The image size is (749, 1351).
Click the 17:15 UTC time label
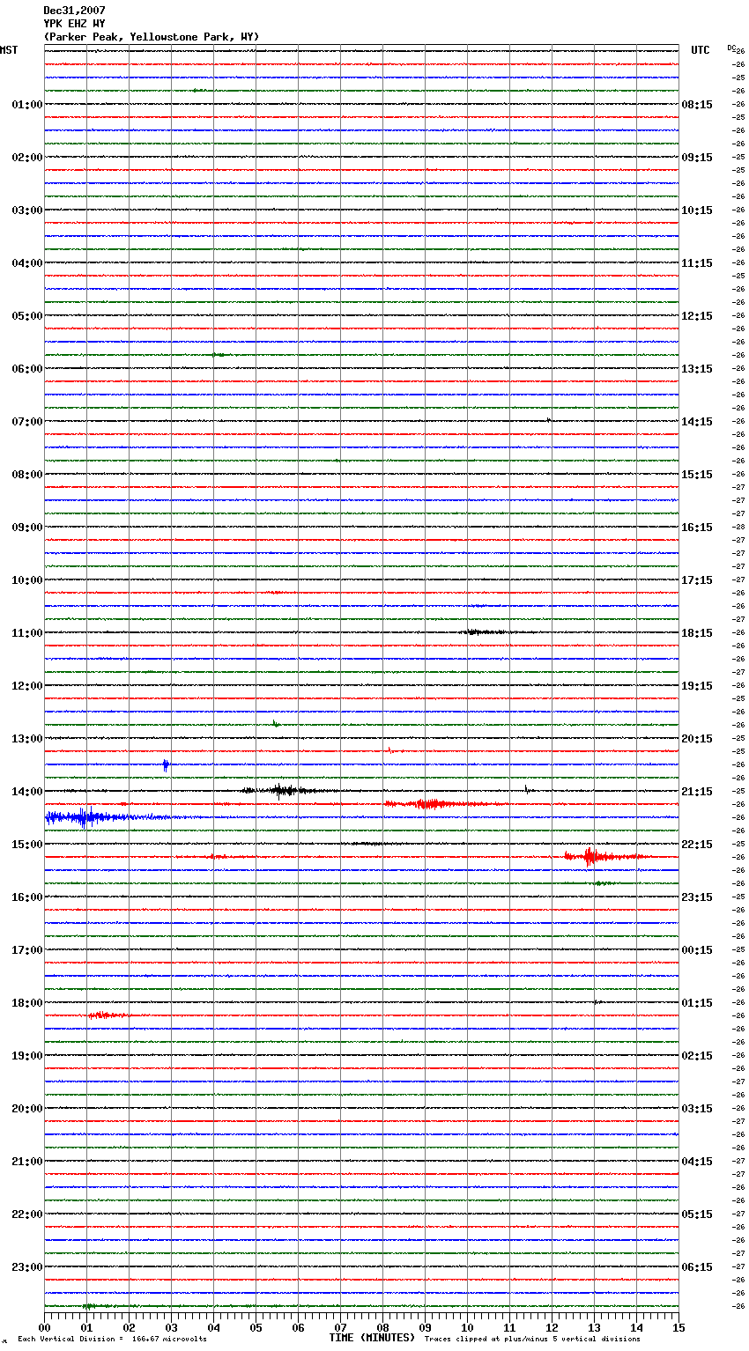[x=697, y=580]
